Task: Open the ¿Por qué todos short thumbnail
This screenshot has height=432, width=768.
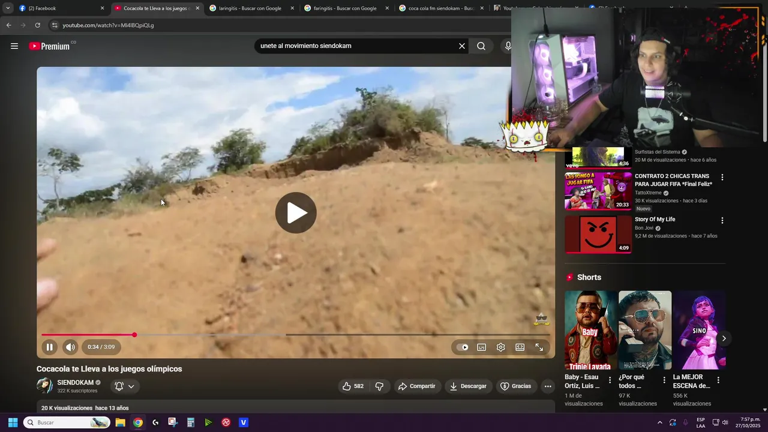Action: 645,330
